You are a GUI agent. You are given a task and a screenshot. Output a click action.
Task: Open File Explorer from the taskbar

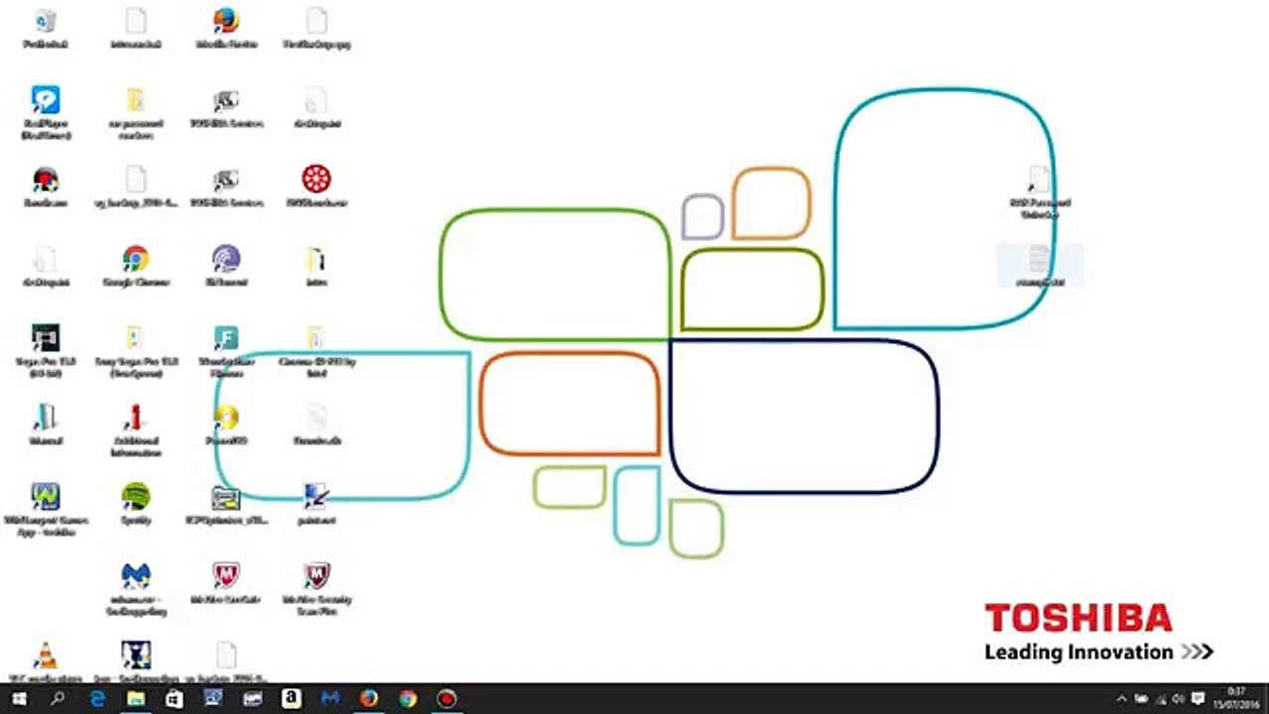point(136,699)
